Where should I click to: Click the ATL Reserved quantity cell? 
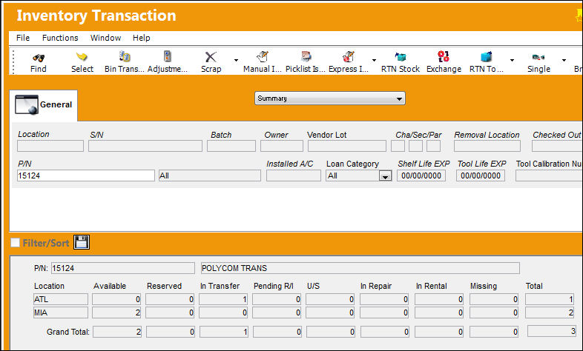click(x=170, y=299)
